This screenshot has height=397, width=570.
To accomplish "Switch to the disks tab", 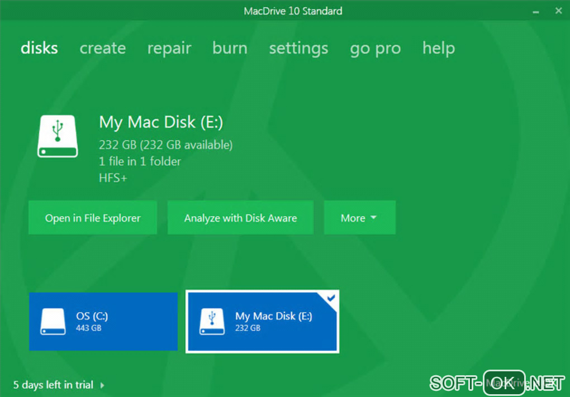I will (x=39, y=48).
